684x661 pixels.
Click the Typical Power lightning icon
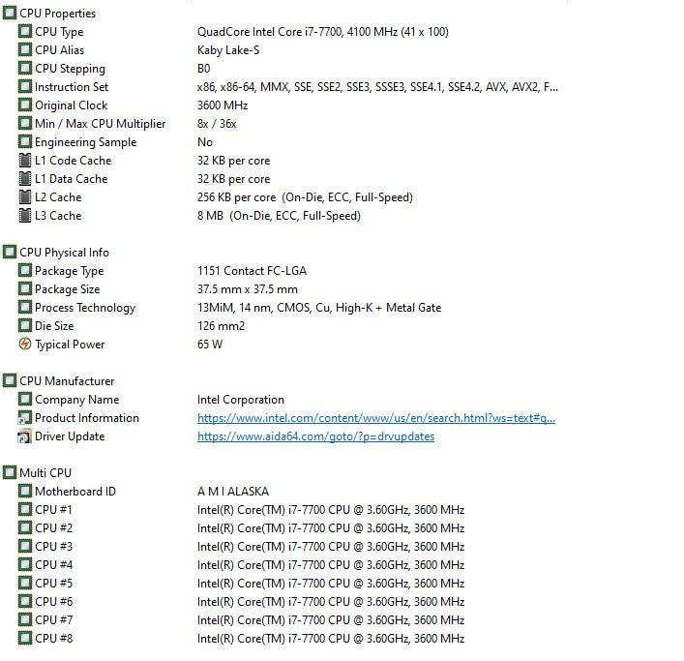point(25,344)
